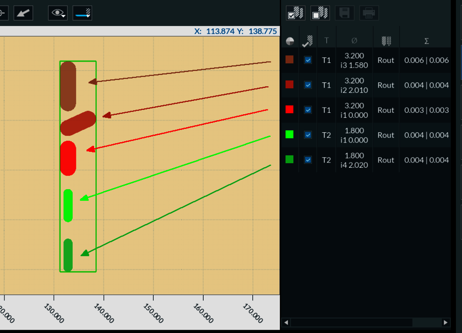The height and width of the screenshot is (333, 462).
Task: Click the uncheck all tools icon
Action: [320, 13]
